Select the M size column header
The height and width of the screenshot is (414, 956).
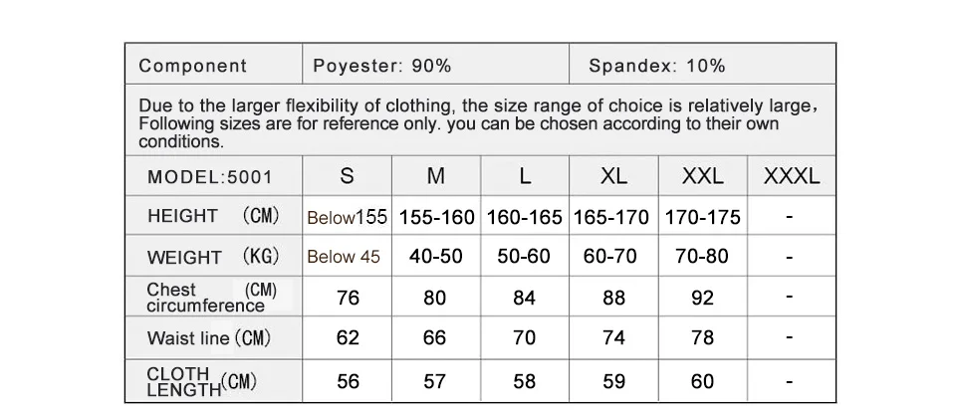436,176
